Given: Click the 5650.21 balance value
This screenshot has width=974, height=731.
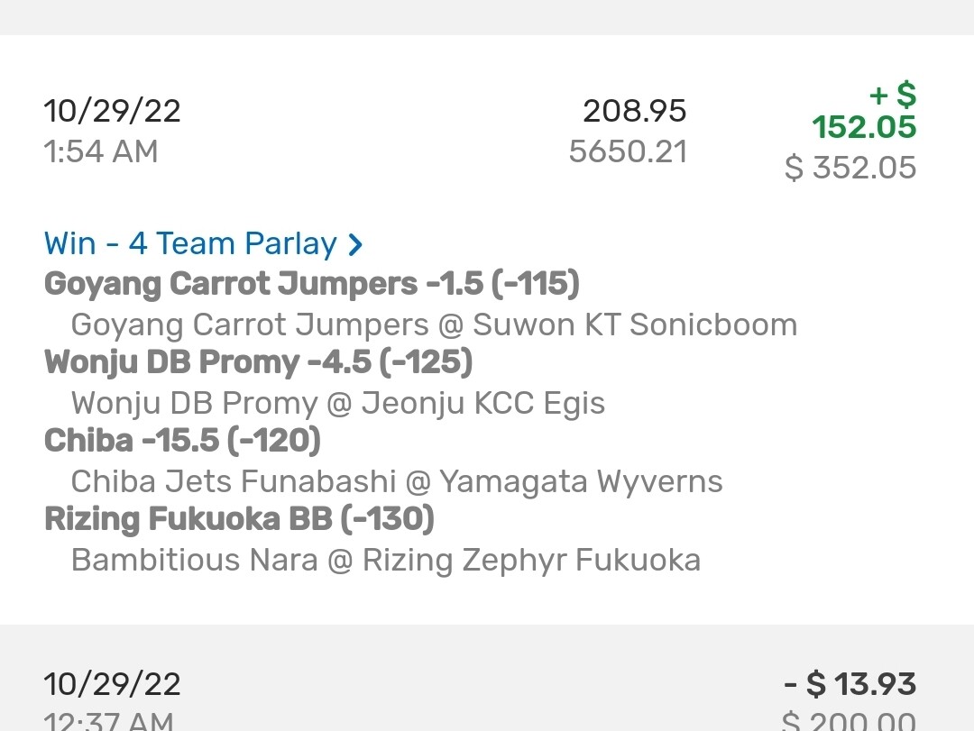Looking at the screenshot, I should pos(628,151).
